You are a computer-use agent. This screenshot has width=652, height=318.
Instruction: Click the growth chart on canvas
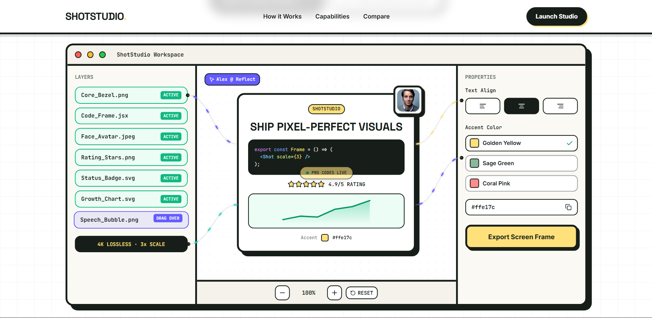click(326, 211)
